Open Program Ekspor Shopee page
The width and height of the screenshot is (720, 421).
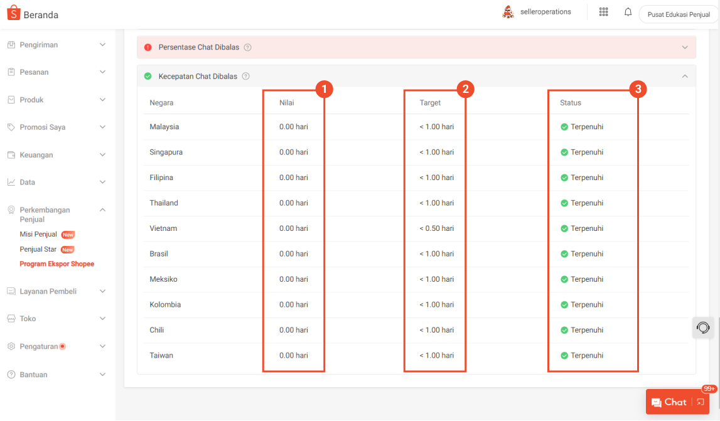click(56, 264)
